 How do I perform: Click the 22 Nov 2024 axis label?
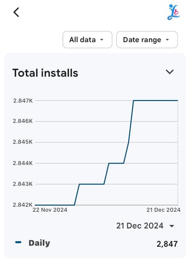50,210
